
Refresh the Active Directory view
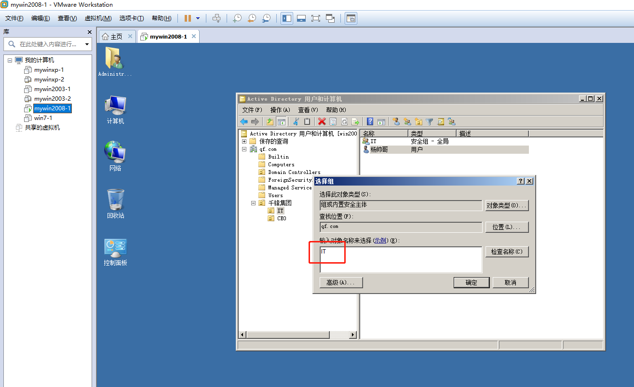tap(344, 122)
